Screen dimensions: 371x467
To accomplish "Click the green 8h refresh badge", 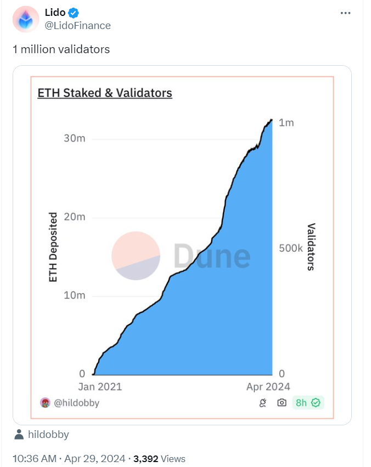I will tap(308, 403).
